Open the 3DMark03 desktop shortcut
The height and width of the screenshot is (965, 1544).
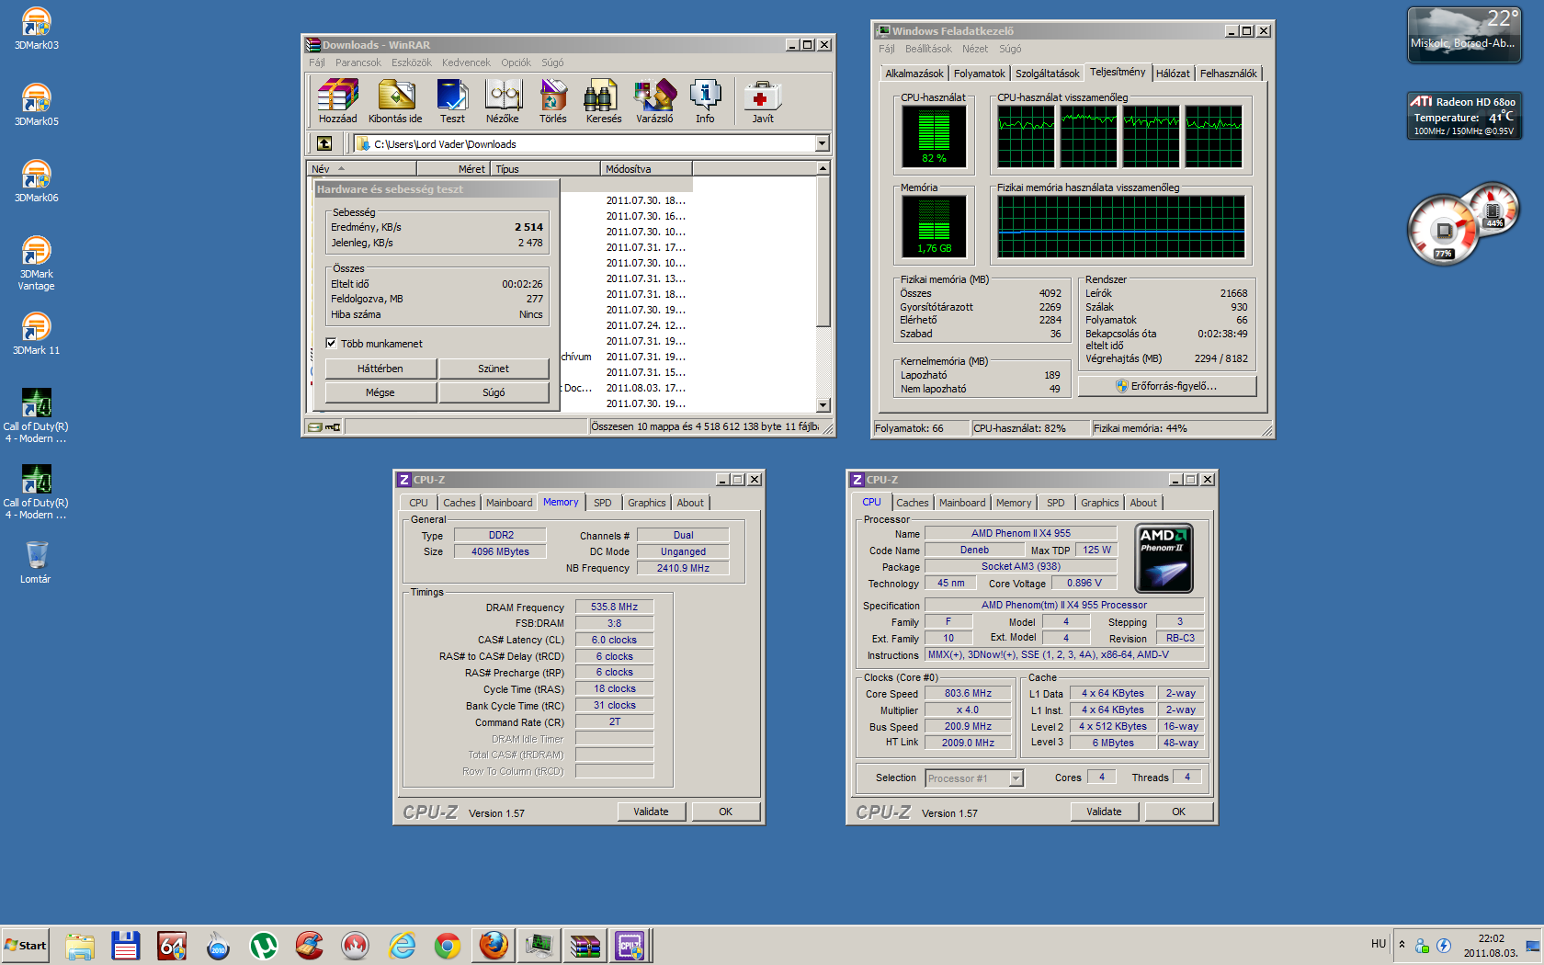[x=37, y=28]
